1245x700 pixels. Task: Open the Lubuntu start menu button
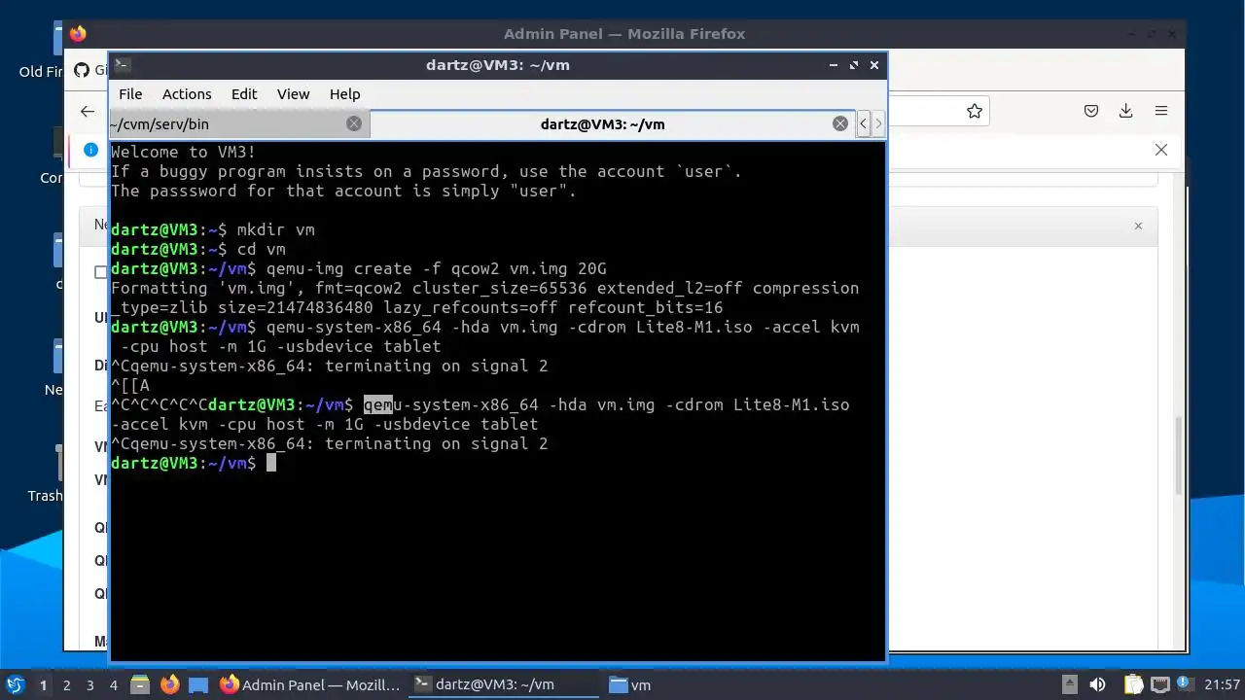[x=15, y=684]
